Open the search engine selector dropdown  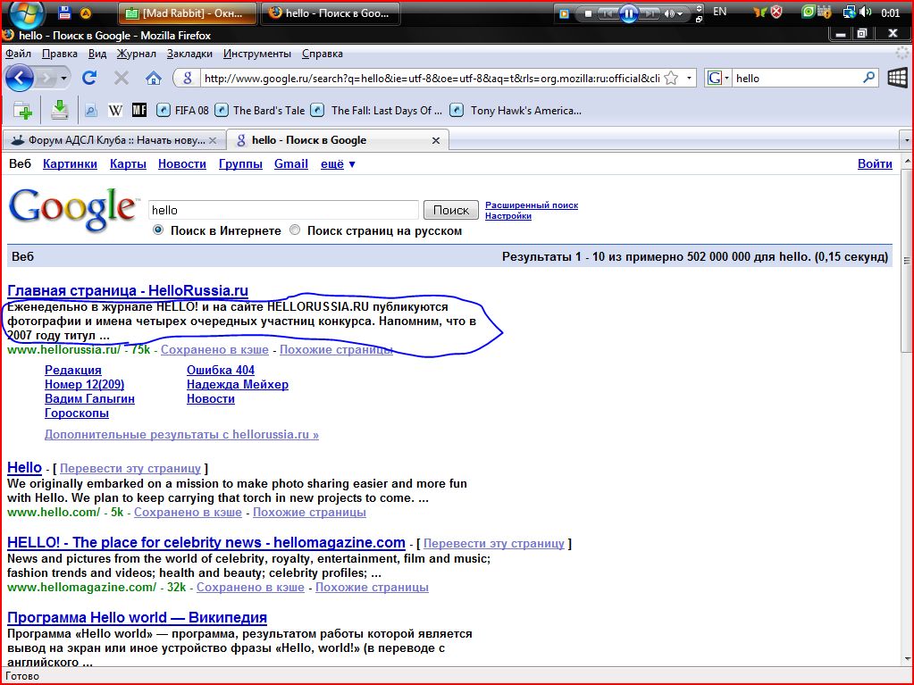coord(717,79)
